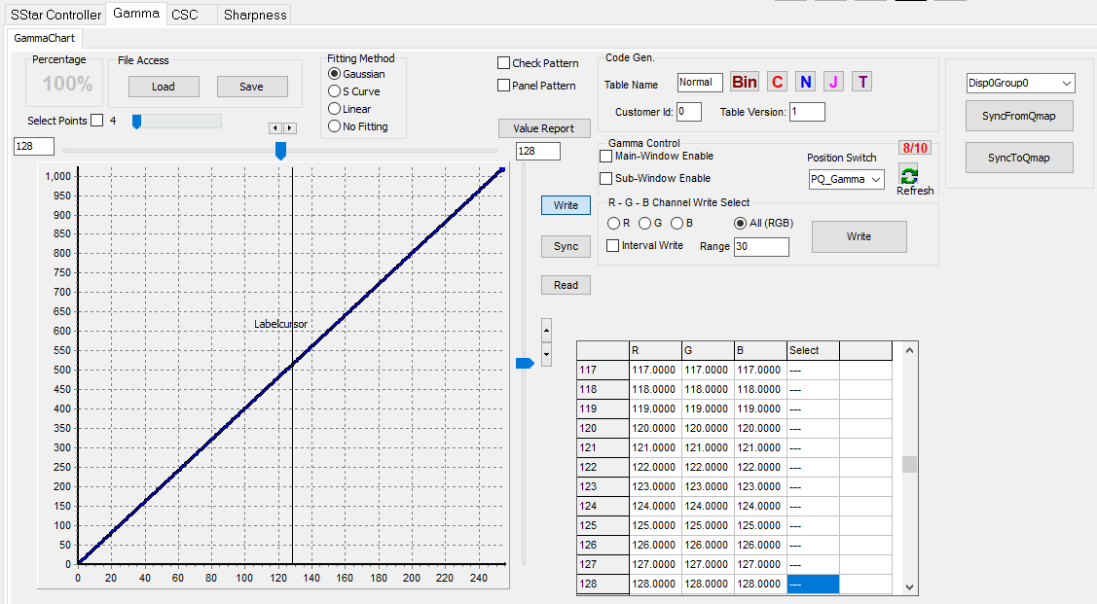1097x604 pixels.
Task: Click the green Refresh icon
Action: (909, 176)
